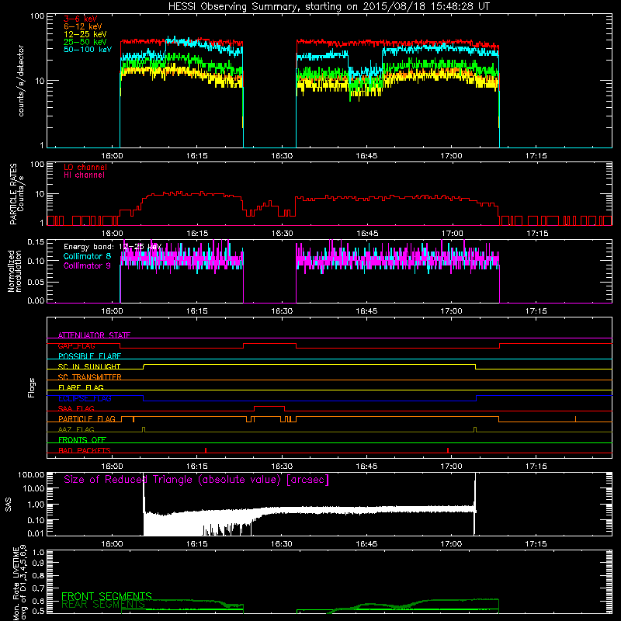
Task: Click the 'counts/s/detector' axis label
Action: click(21, 81)
